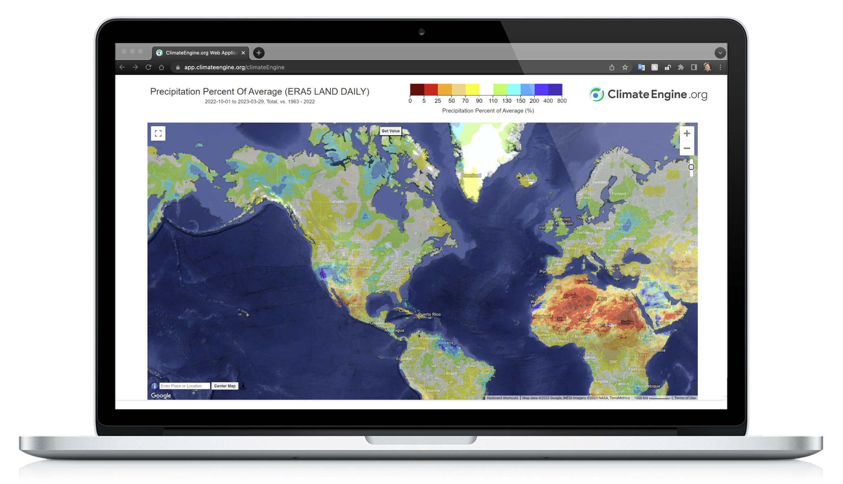
Task: Click the Get Value button on the map
Action: coord(390,131)
